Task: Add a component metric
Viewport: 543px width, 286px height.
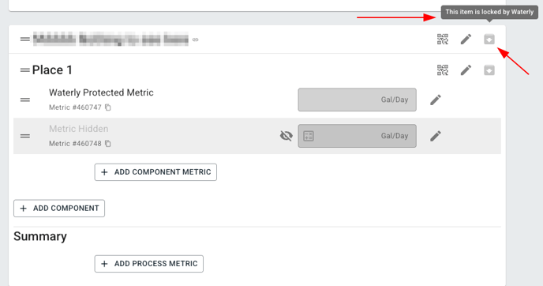Action: tap(155, 172)
